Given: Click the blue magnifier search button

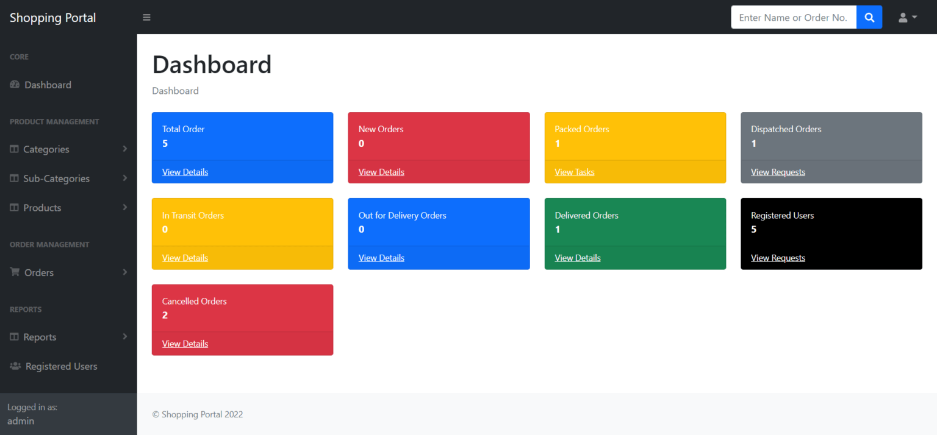Looking at the screenshot, I should pyautogui.click(x=869, y=18).
